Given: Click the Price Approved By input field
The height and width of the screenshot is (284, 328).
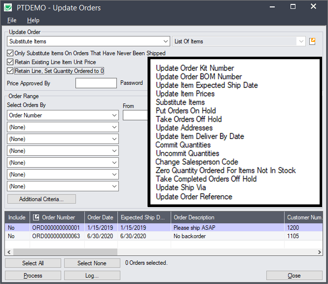Looking at the screenshot, I should click(96, 83).
